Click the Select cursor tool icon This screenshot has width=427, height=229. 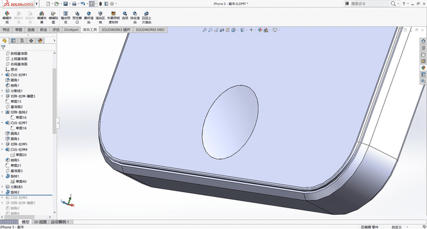tap(92, 4)
